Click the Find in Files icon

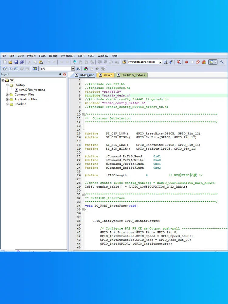pyautogui.click(x=124, y=62)
